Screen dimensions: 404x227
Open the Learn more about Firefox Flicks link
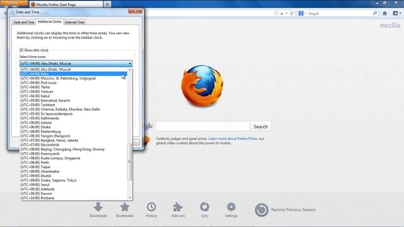(x=233, y=139)
